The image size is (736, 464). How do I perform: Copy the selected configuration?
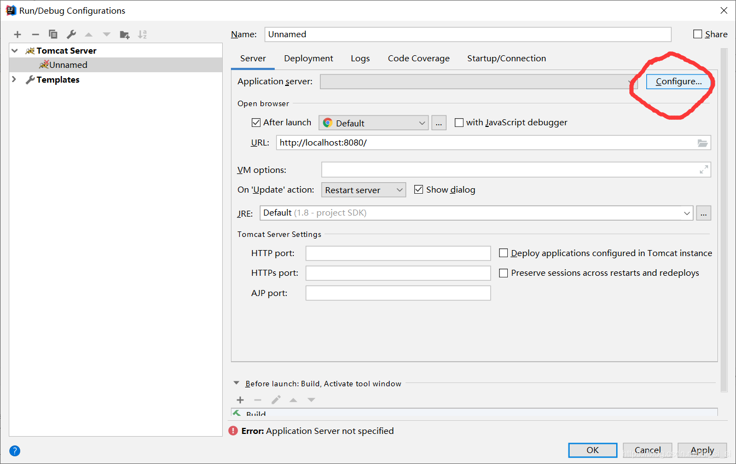point(53,34)
